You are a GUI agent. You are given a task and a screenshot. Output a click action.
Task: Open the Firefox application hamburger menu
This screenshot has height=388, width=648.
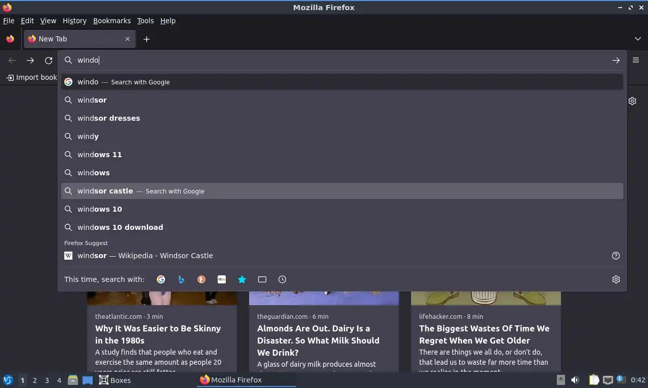[x=636, y=60]
